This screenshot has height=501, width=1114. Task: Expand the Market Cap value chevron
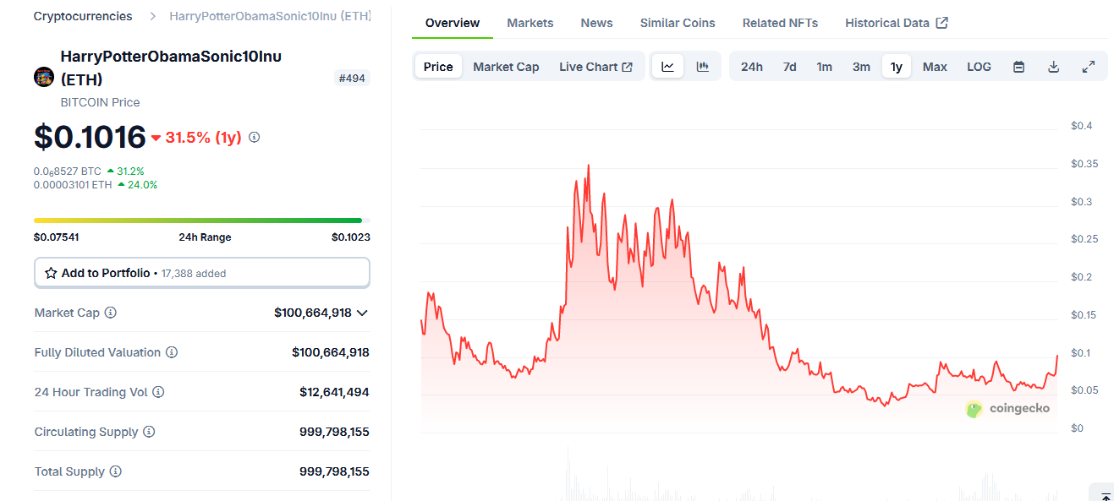point(362,313)
